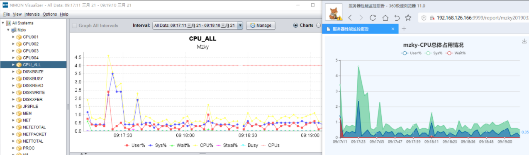Open a new browser tab
This screenshot has width=529, height=155.
coord(404,29)
